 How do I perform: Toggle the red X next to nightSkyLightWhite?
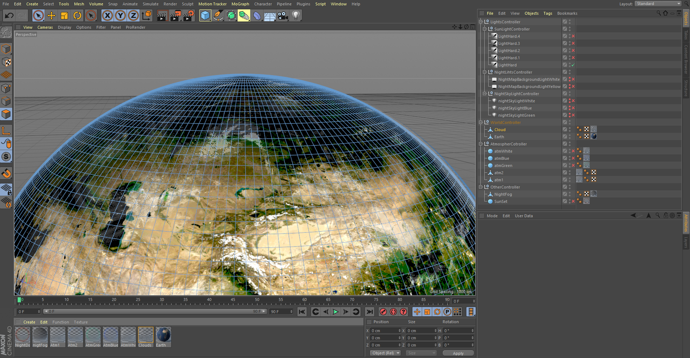coord(573,101)
